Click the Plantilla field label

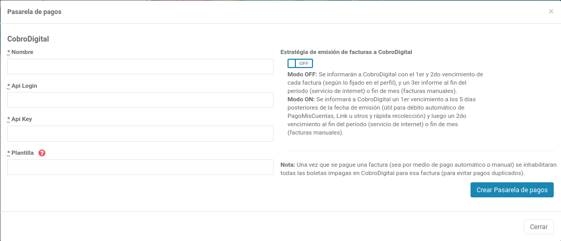pyautogui.click(x=21, y=153)
